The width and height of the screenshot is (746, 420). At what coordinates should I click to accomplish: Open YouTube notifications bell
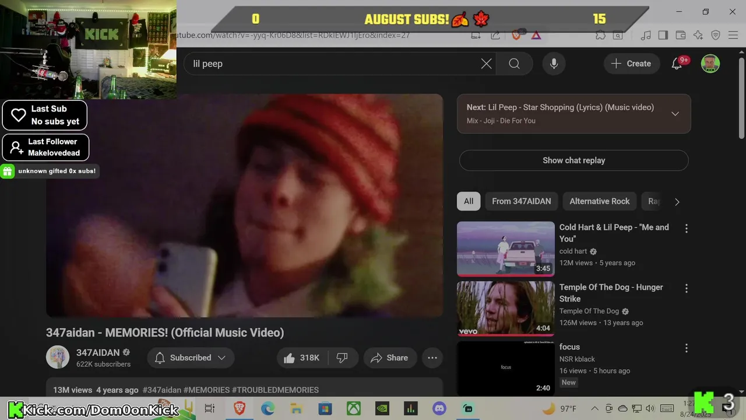[x=677, y=64]
